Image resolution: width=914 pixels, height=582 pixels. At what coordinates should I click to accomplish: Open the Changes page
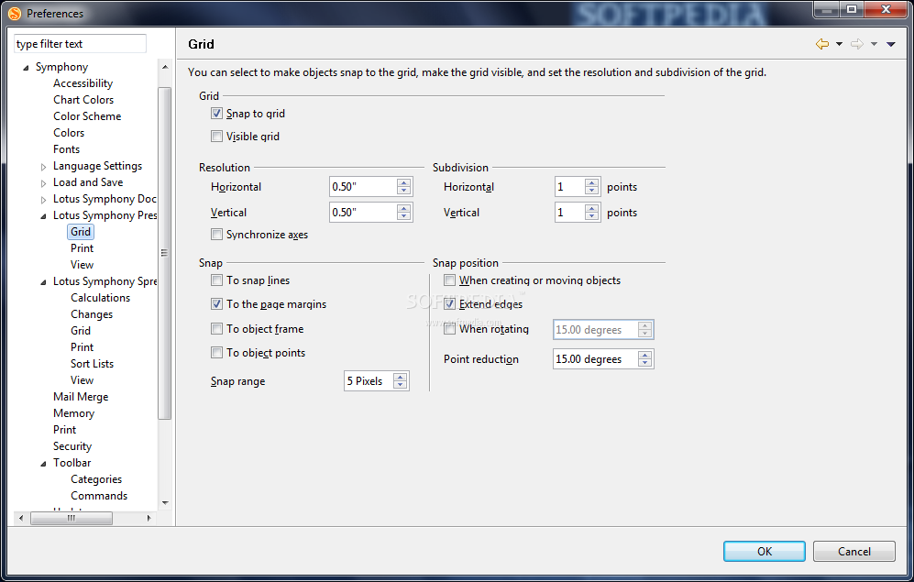[x=92, y=314]
